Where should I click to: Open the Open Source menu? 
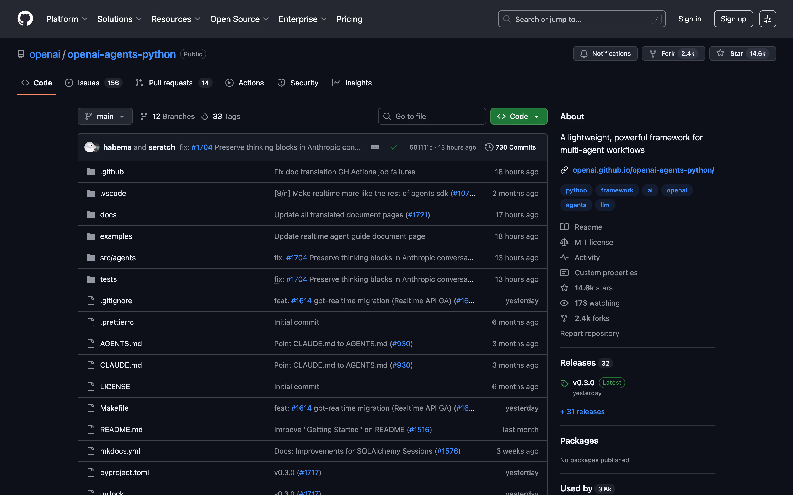(239, 19)
